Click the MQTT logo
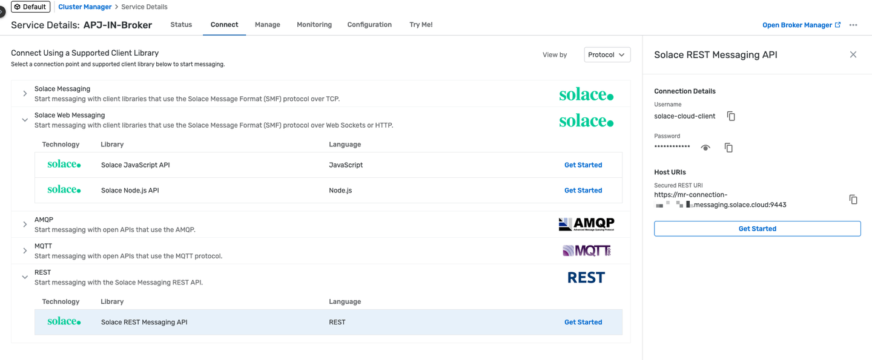This screenshot has width=872, height=360. click(x=587, y=250)
